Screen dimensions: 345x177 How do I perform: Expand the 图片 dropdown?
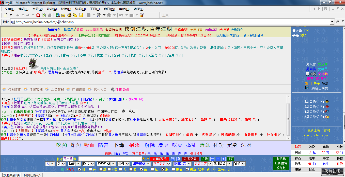point(89,164)
